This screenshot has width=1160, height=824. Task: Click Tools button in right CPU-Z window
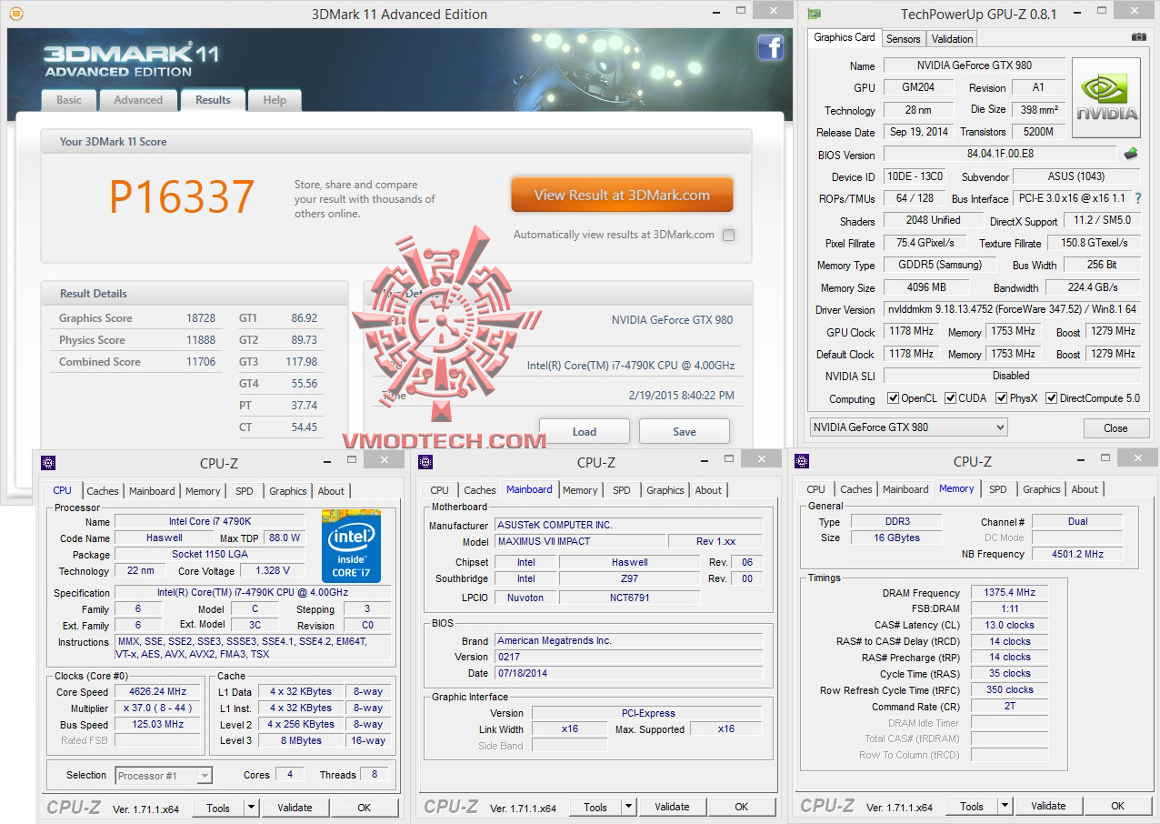coord(972,806)
